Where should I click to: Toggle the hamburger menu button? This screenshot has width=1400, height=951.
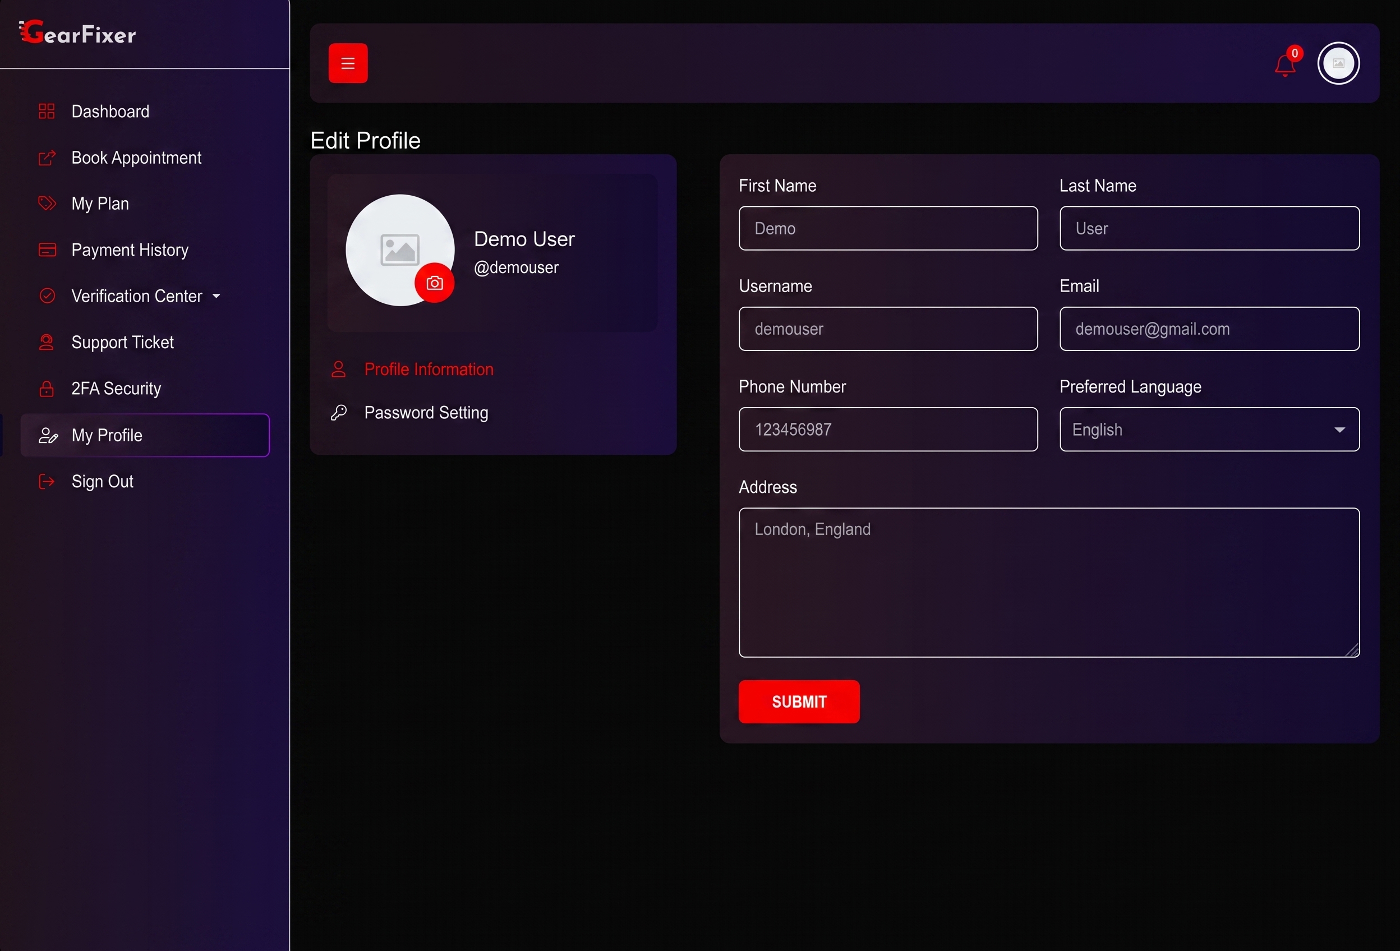(x=348, y=63)
